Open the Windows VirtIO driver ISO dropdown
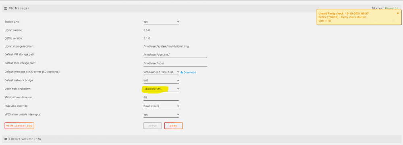The width and height of the screenshot is (403, 145). pyautogui.click(x=161, y=72)
